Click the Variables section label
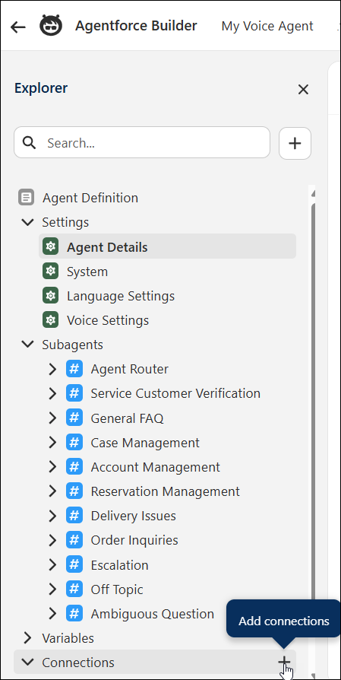The height and width of the screenshot is (680, 341). 68,638
